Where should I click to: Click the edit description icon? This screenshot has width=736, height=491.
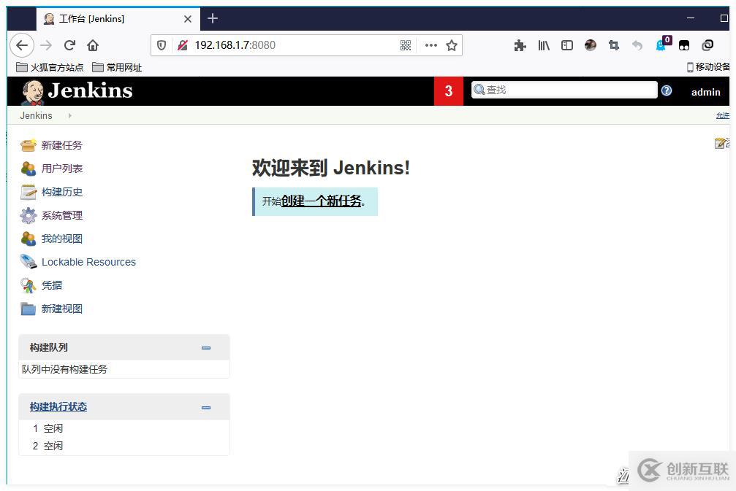[x=720, y=144]
